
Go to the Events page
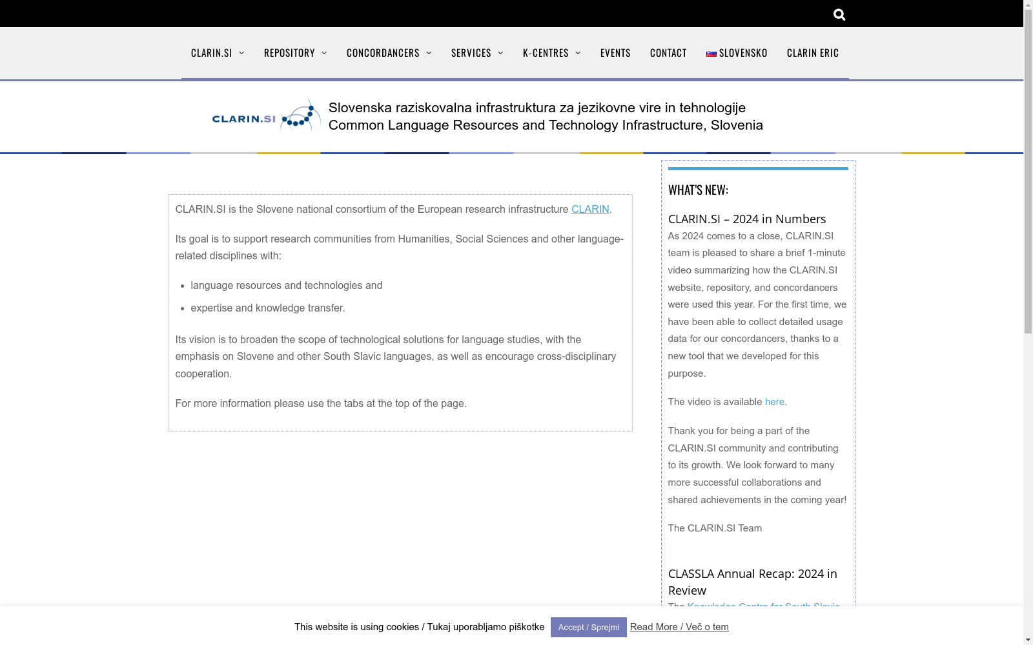[x=615, y=53]
